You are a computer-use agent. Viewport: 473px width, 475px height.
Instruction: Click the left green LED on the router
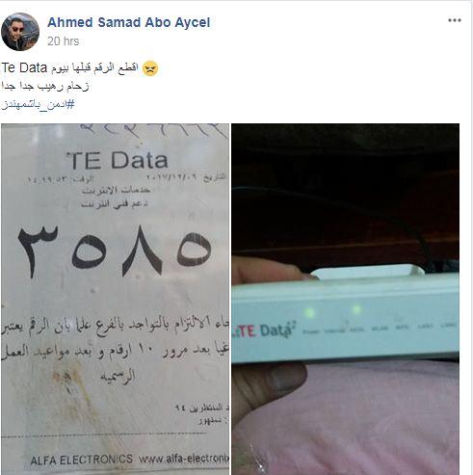pyautogui.click(x=309, y=312)
